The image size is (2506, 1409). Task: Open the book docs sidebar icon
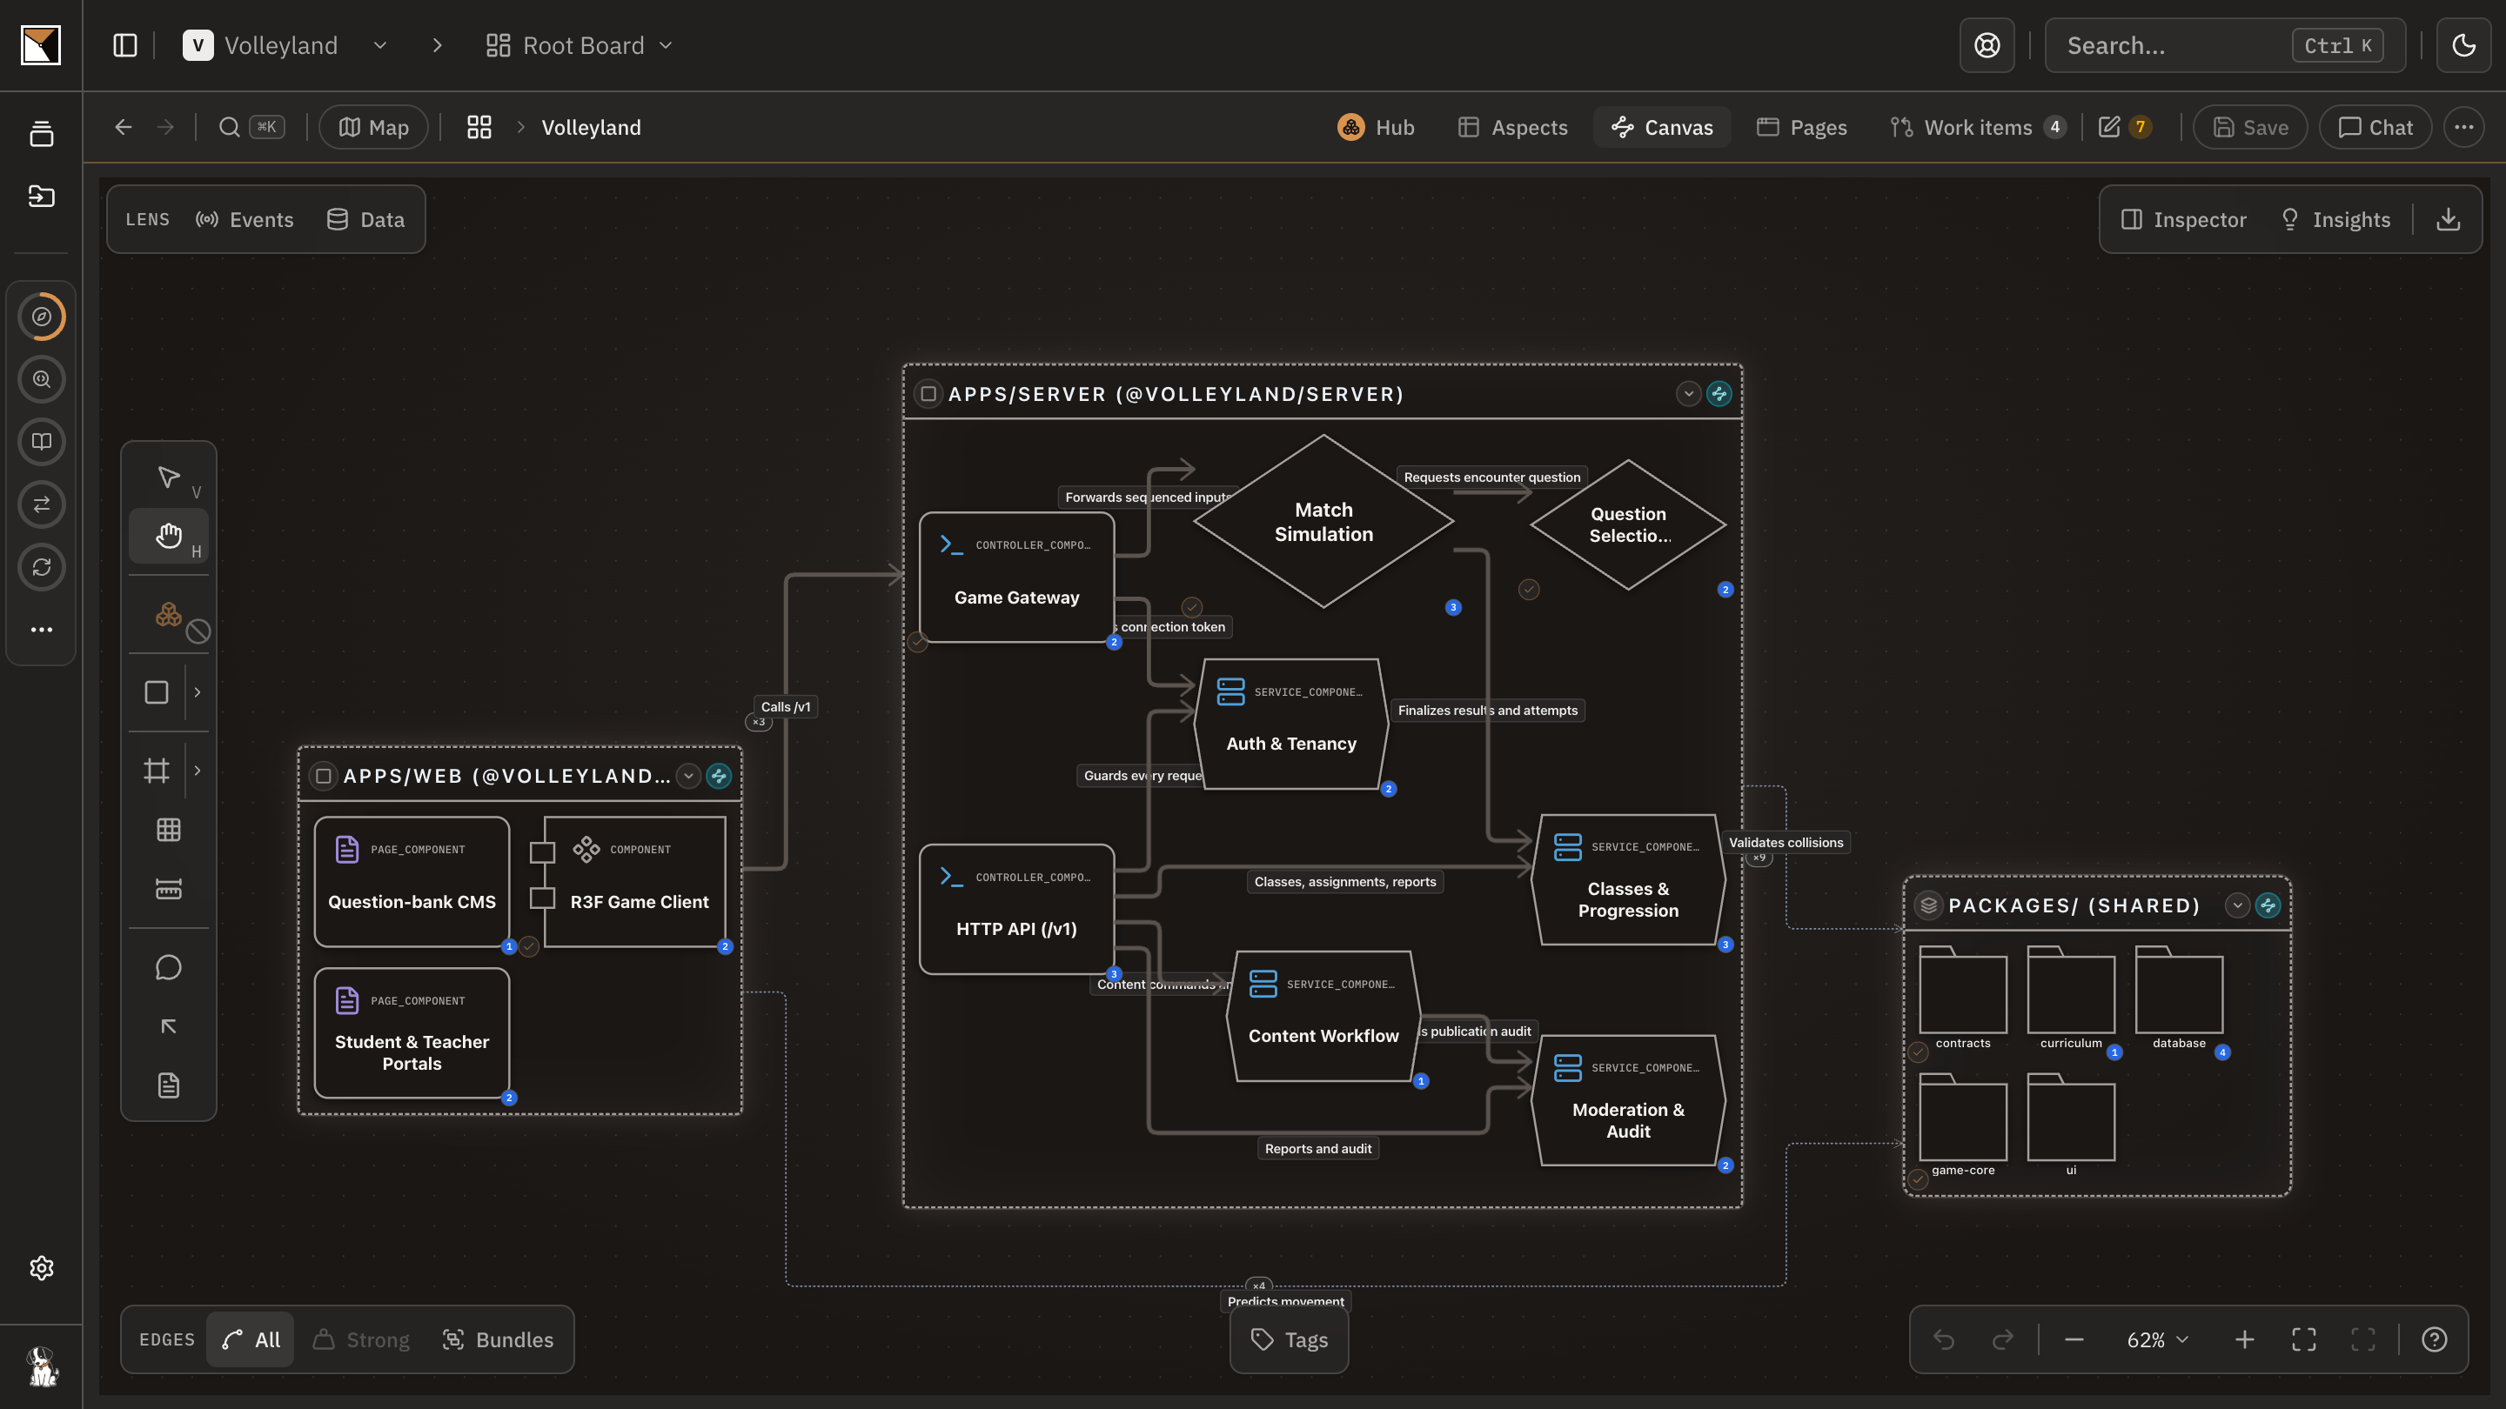coord(42,442)
